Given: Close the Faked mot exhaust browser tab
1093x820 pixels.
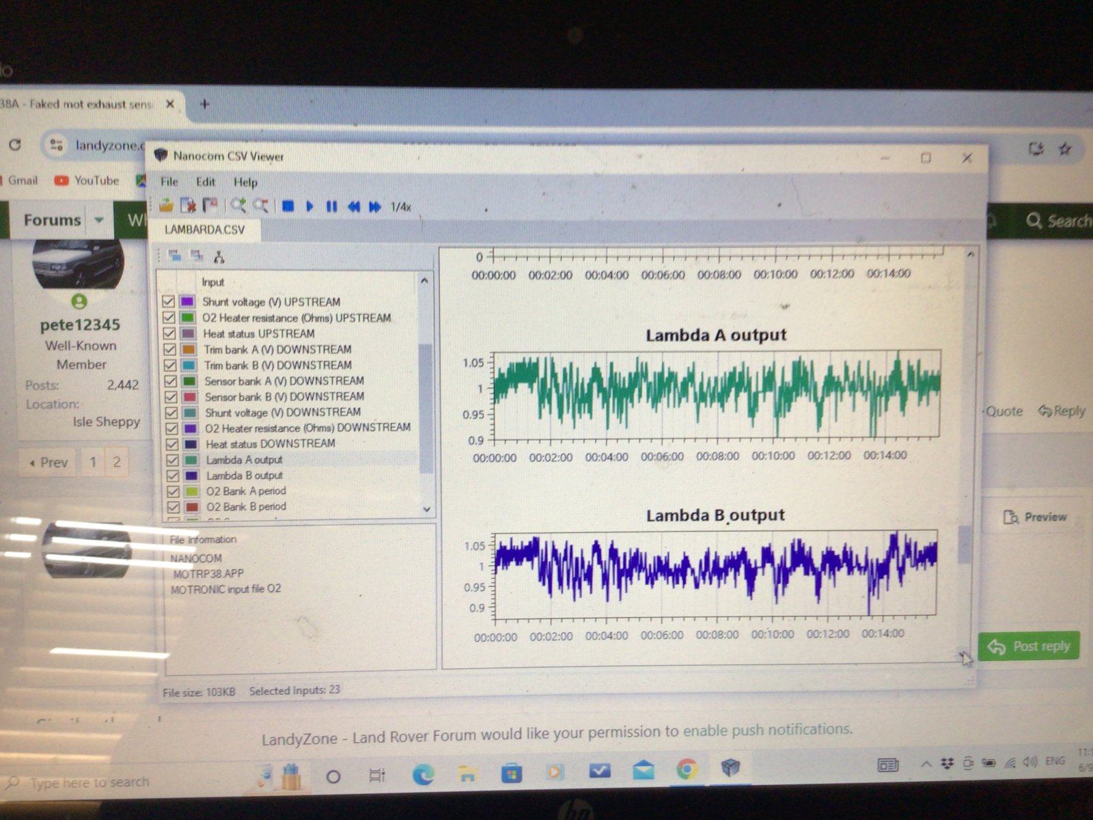Looking at the screenshot, I should (170, 104).
